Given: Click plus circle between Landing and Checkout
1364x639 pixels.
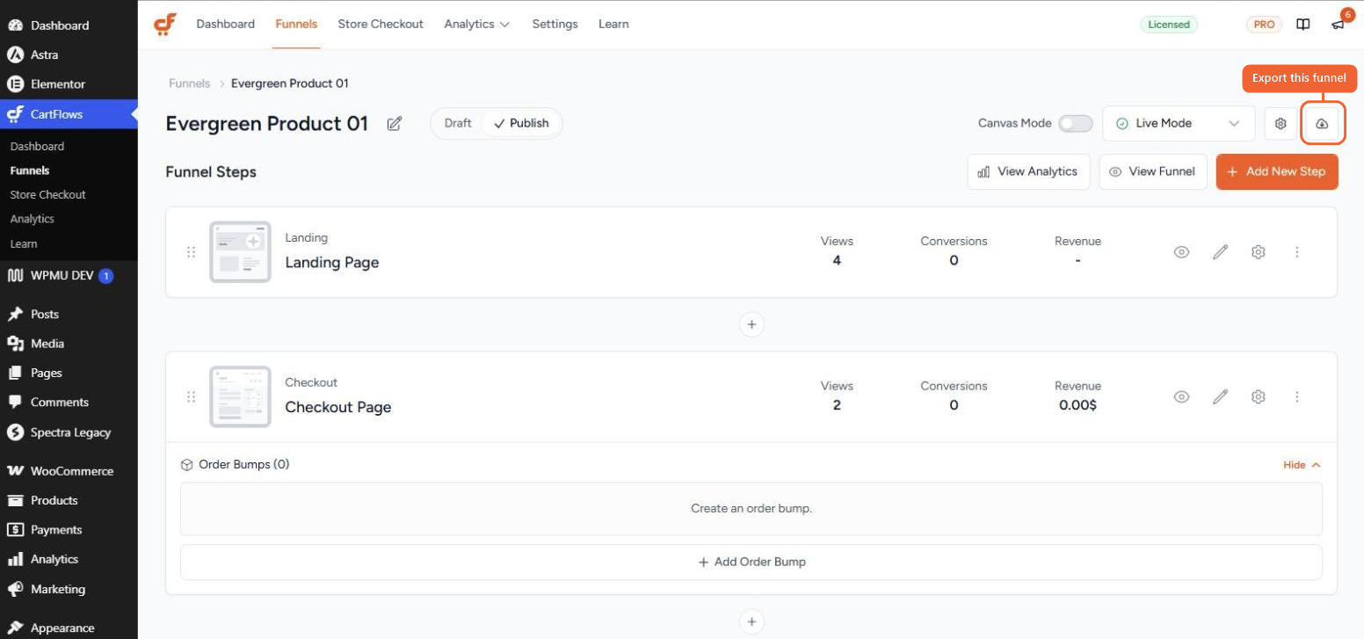Looking at the screenshot, I should (751, 324).
